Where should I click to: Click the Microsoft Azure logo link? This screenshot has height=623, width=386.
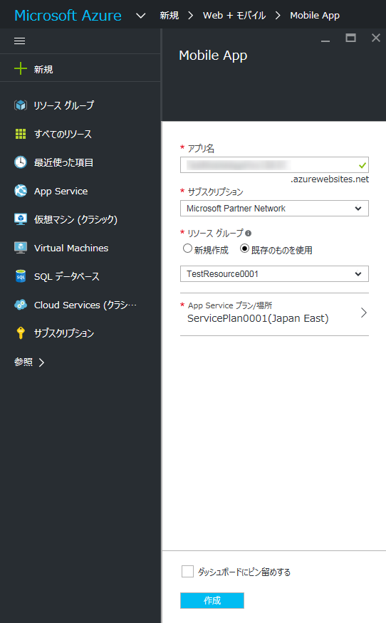(68, 16)
